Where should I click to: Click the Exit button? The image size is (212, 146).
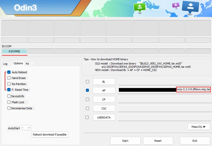[x=195, y=141]
